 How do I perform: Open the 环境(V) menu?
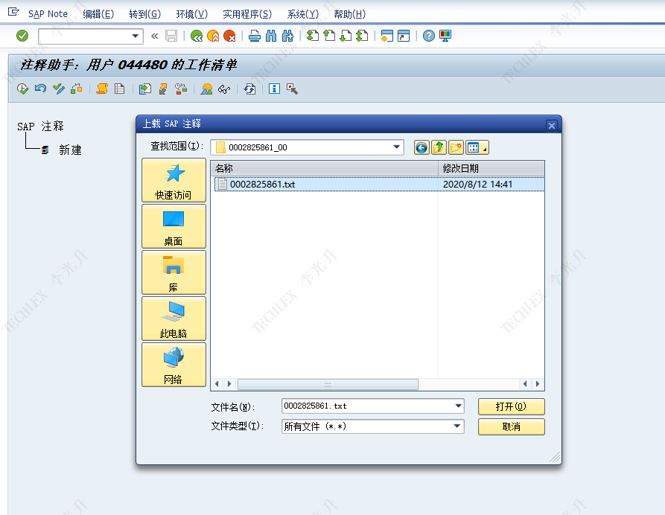[x=191, y=14]
